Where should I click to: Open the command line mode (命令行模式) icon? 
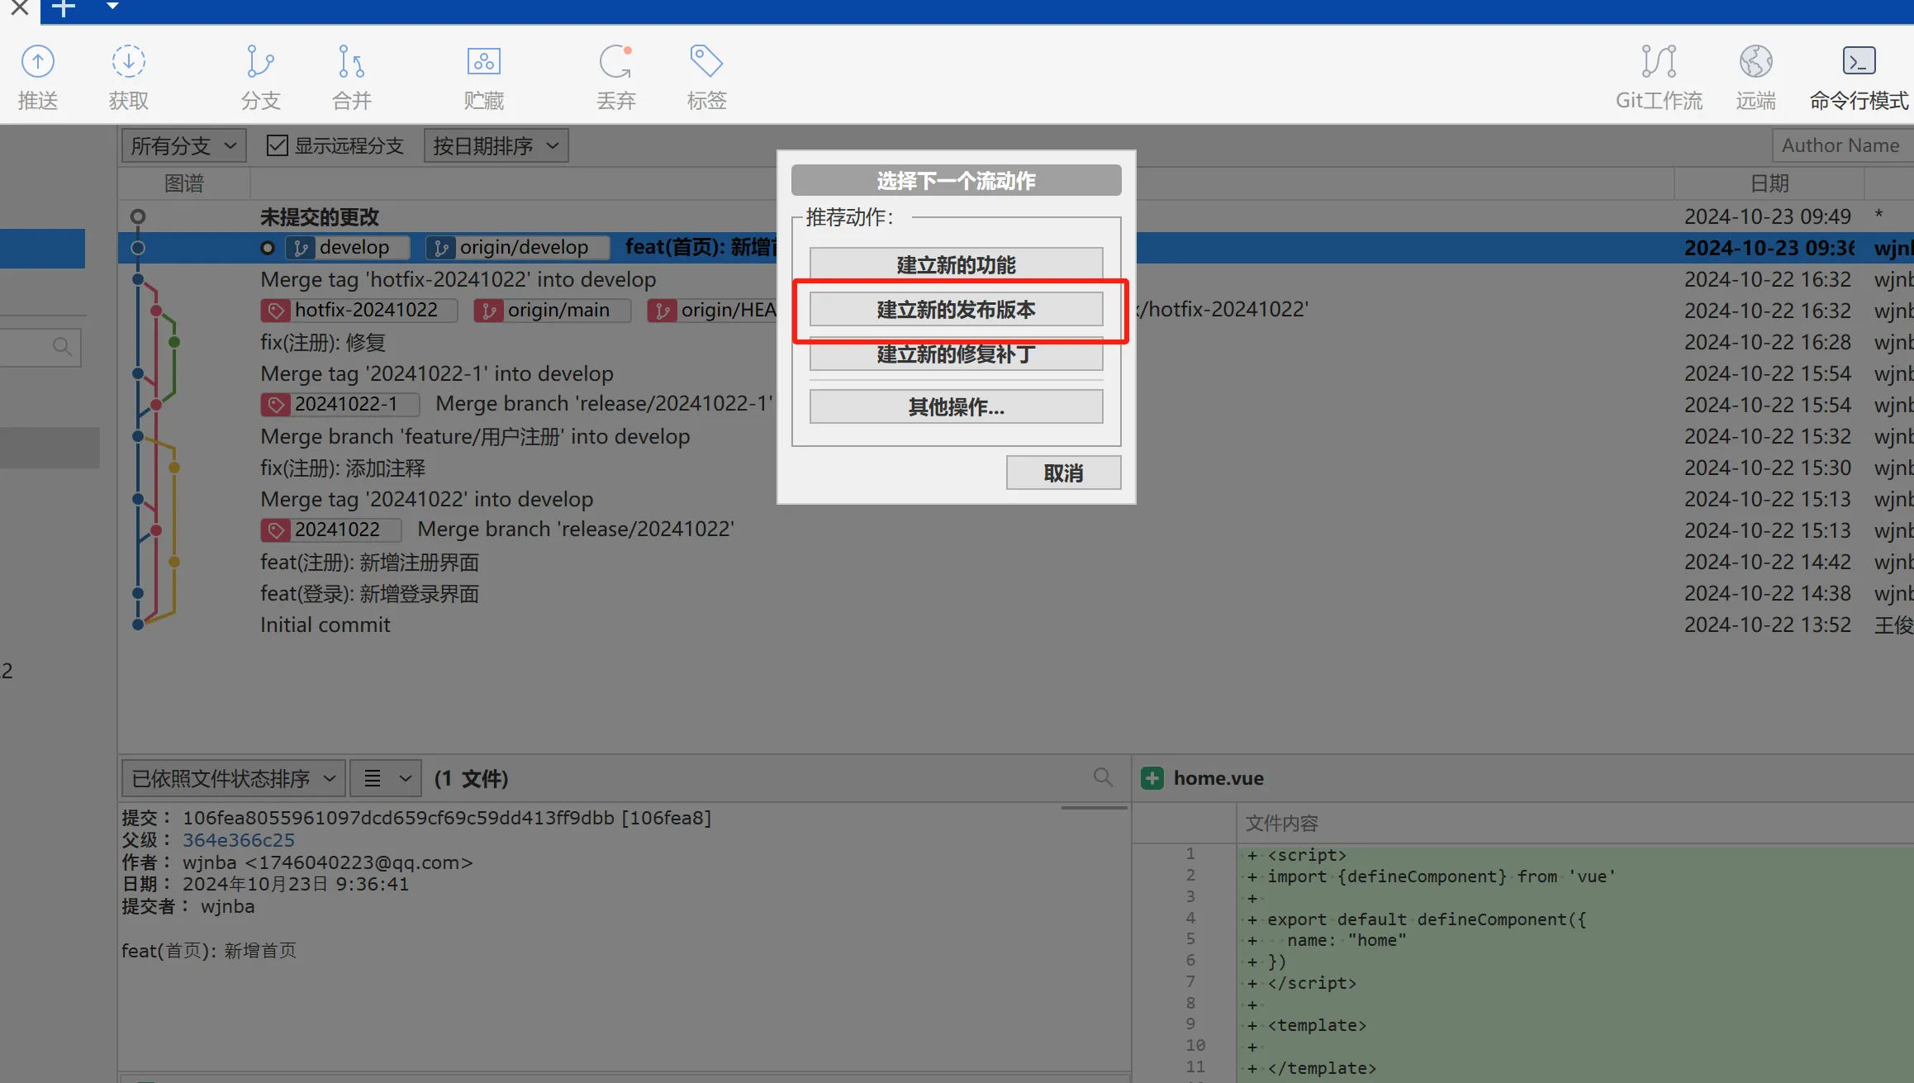1859,62
